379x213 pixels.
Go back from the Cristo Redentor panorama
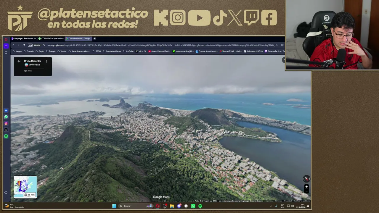[x=19, y=61]
